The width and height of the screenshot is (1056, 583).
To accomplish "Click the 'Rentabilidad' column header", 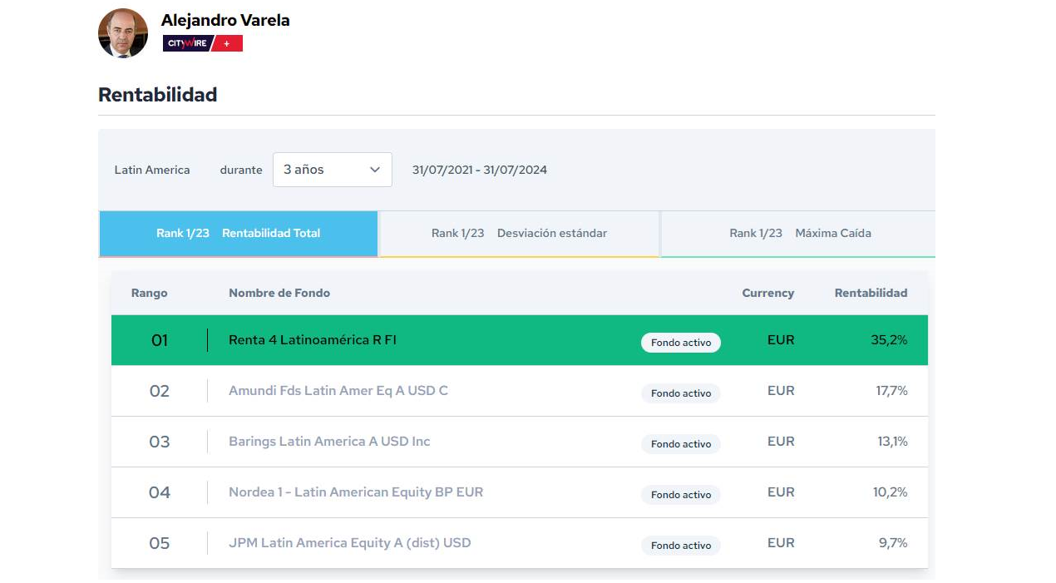I will pos(871,293).
